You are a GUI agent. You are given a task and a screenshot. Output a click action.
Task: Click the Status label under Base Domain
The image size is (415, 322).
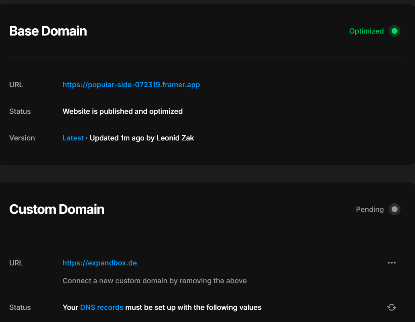click(20, 111)
